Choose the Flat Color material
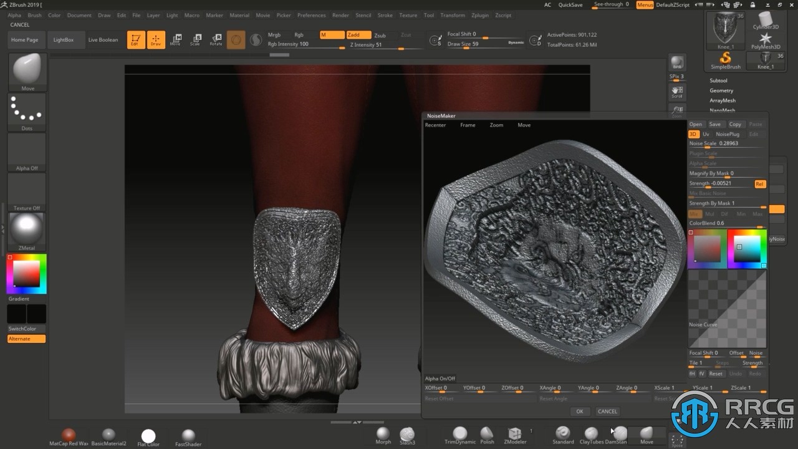 pos(148,437)
